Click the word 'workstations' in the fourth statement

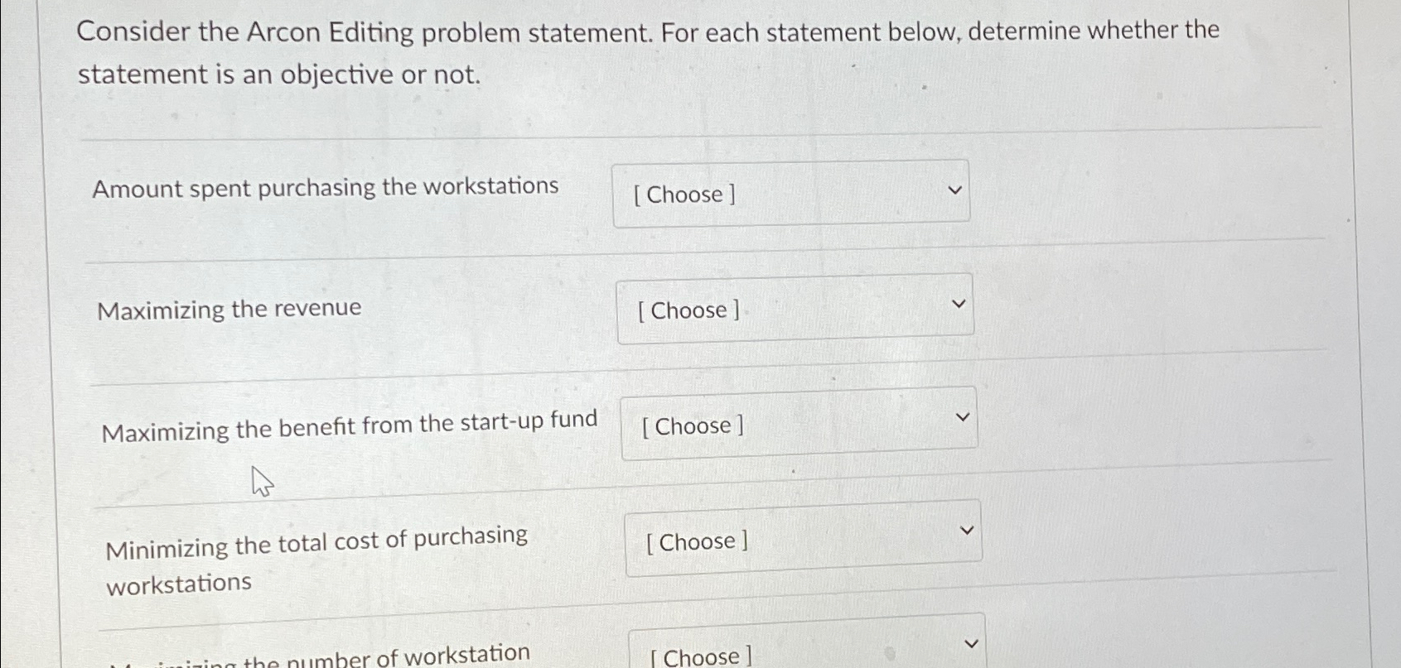click(177, 581)
